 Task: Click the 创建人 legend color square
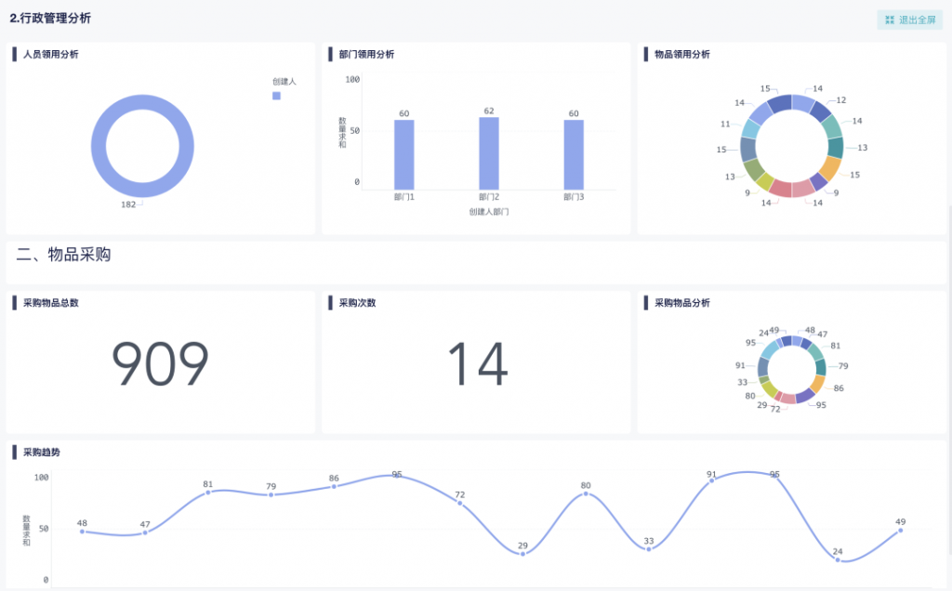(x=276, y=96)
